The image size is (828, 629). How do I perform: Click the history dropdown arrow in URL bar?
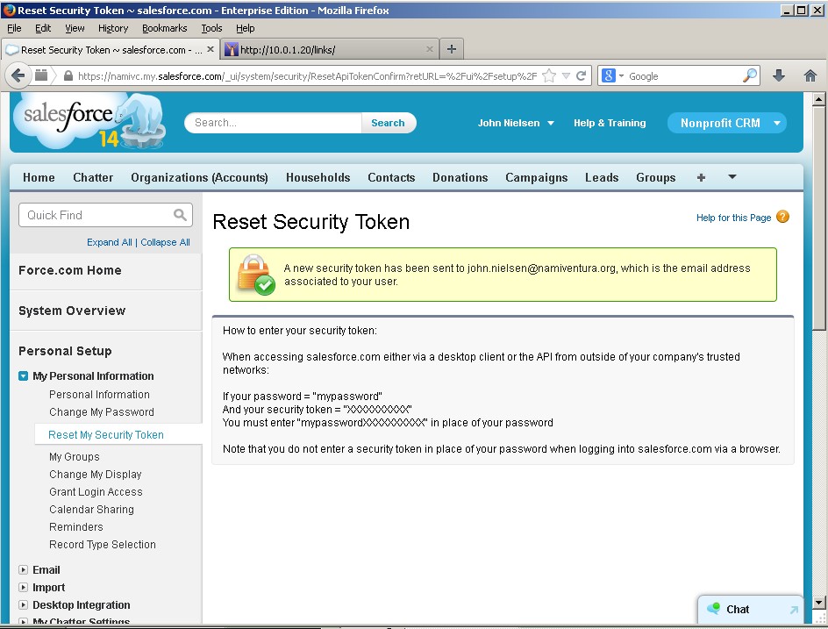566,76
